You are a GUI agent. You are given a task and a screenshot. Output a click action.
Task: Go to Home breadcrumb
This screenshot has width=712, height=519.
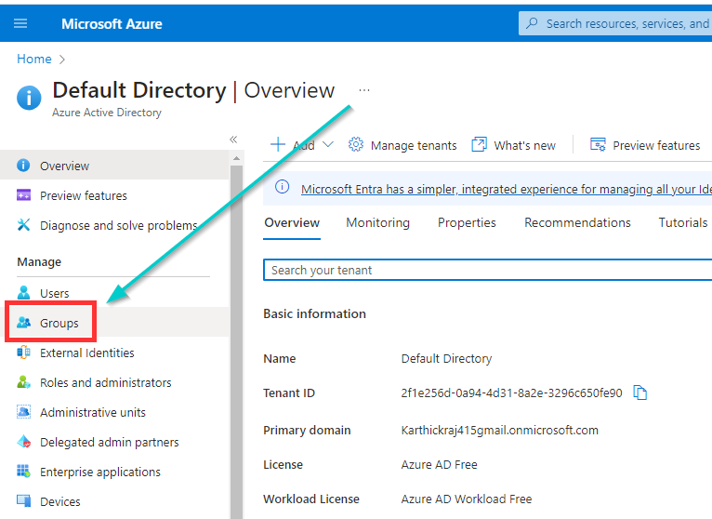point(34,60)
